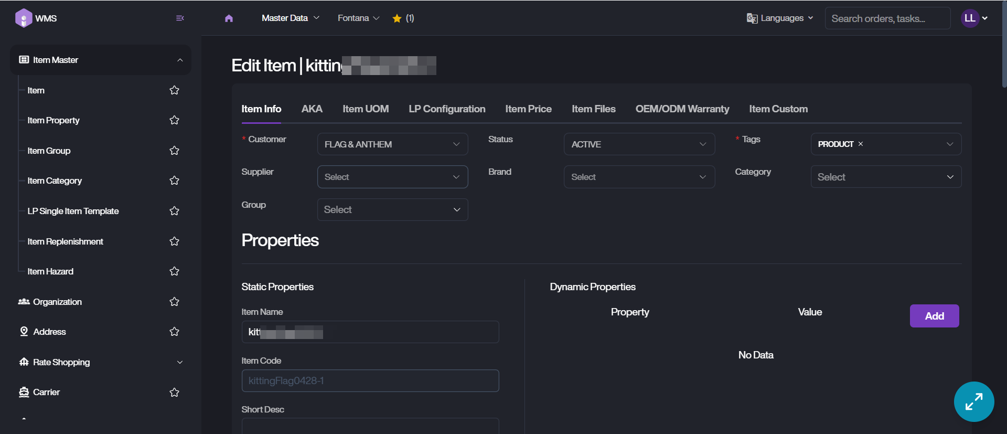Click the home icon in top bar
This screenshot has height=434, width=1007.
(229, 18)
